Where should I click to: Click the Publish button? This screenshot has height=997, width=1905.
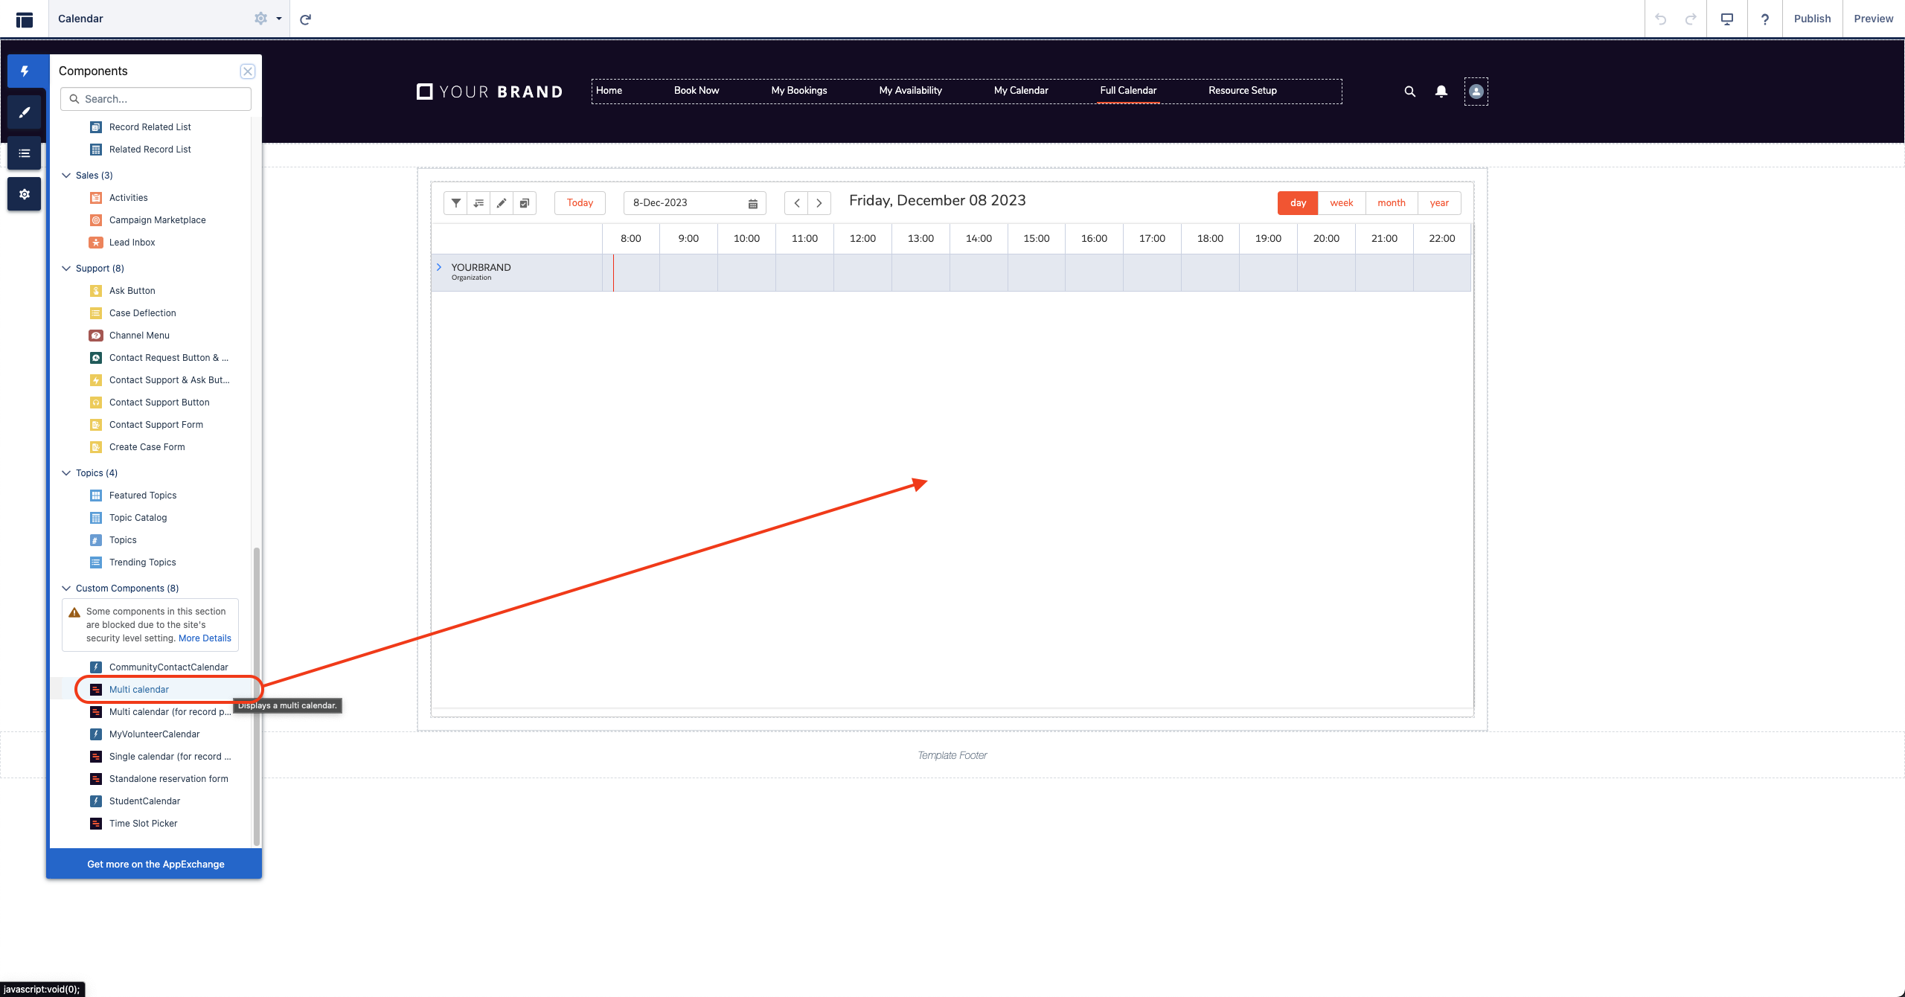1811,19
